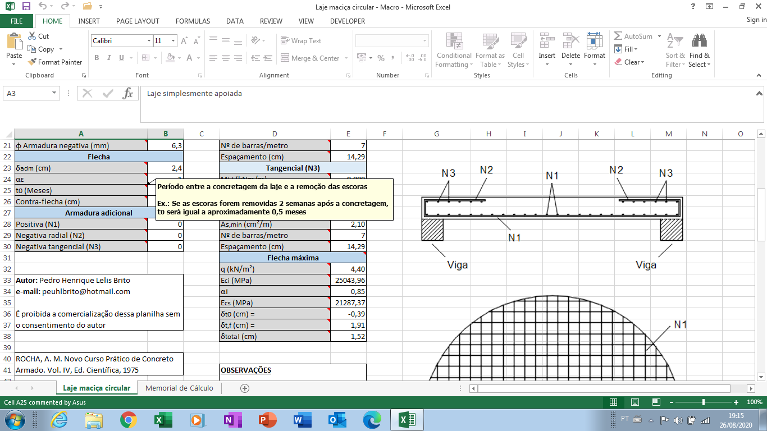Click the zoom level 100% button
The image size is (767, 431).
[x=755, y=402]
